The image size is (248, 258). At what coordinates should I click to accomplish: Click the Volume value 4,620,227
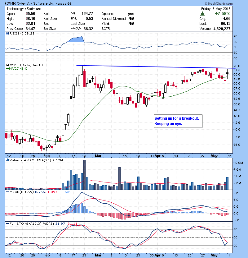(222, 29)
